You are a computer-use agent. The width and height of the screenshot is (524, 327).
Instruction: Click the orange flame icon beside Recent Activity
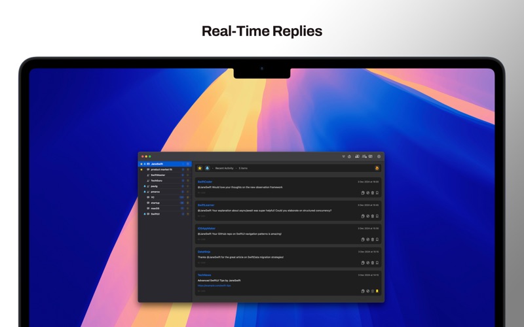pyautogui.click(x=377, y=168)
